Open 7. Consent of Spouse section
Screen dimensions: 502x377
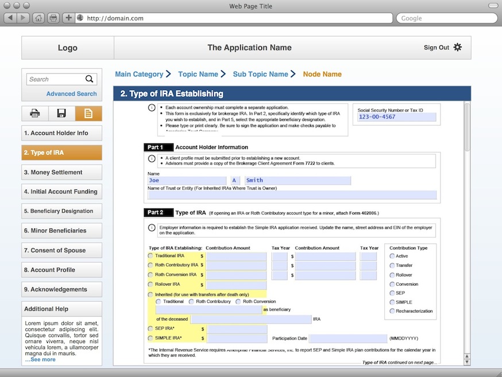point(62,250)
